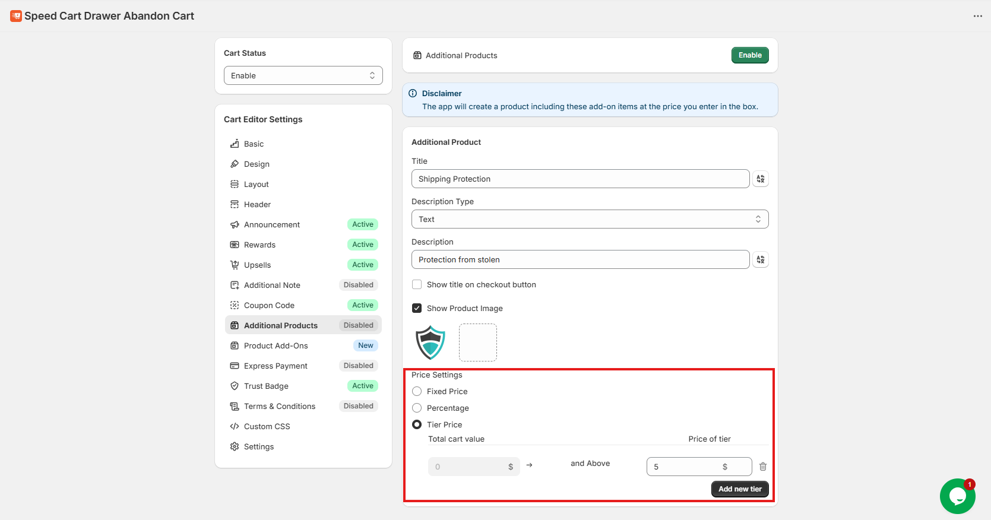Click the Settings gear icon in sidebar

click(x=235, y=446)
